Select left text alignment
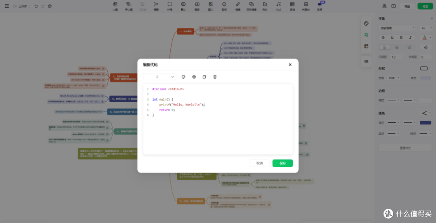 coord(385,47)
